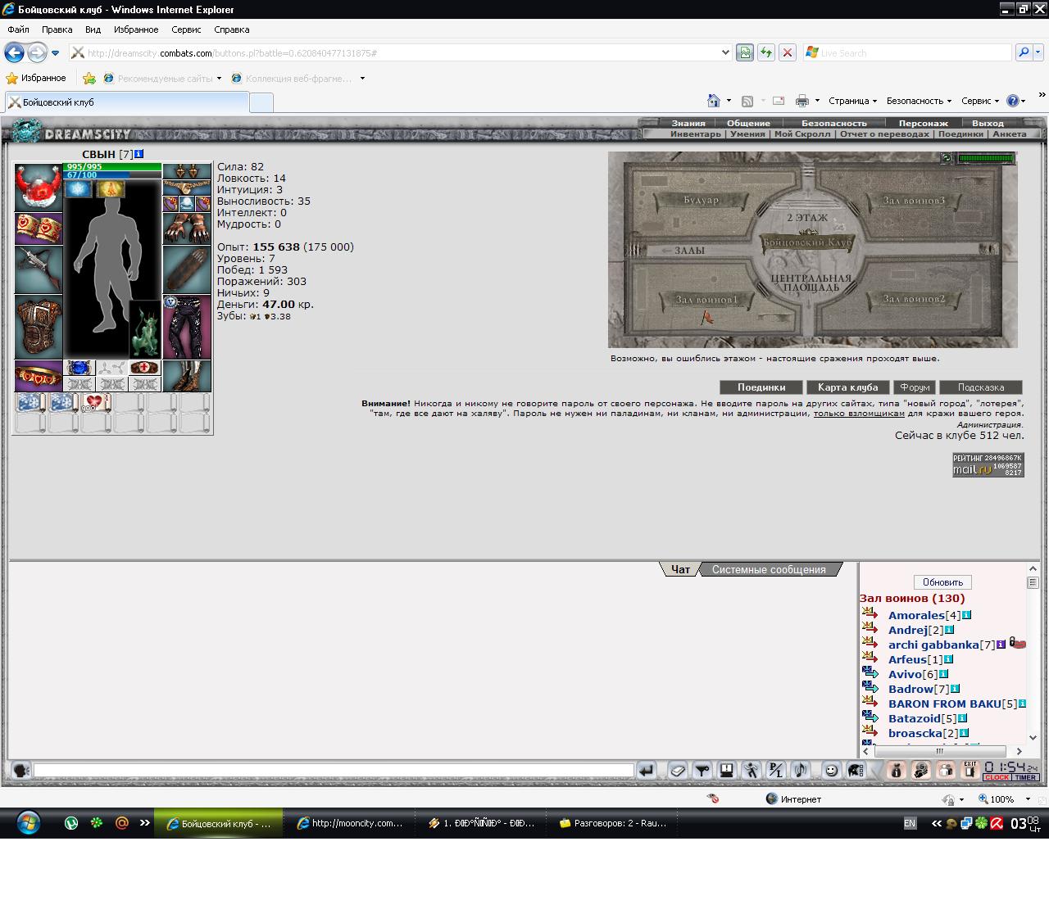Click the EXIT door icon
This screenshot has width=1049, height=914.
click(970, 770)
